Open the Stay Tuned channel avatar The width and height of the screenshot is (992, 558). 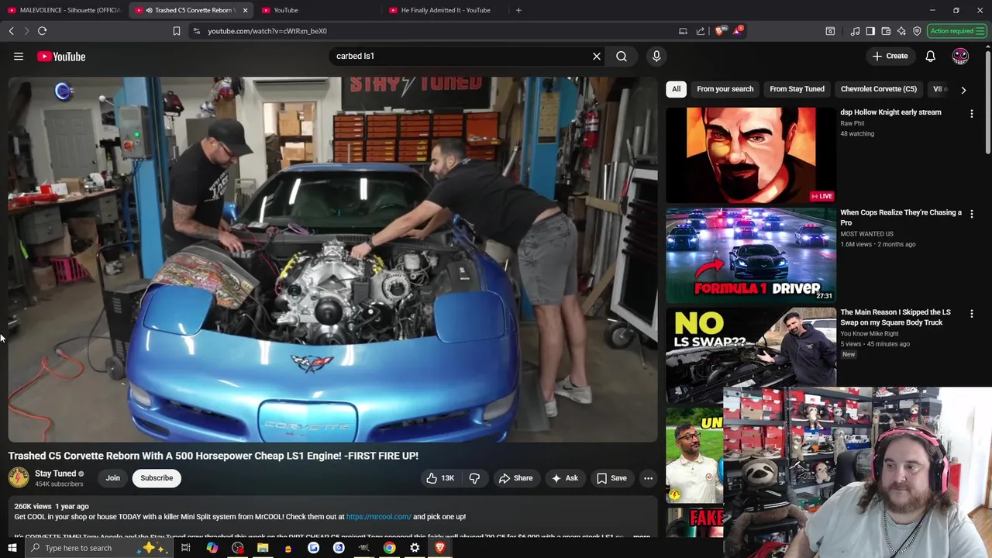(x=19, y=478)
